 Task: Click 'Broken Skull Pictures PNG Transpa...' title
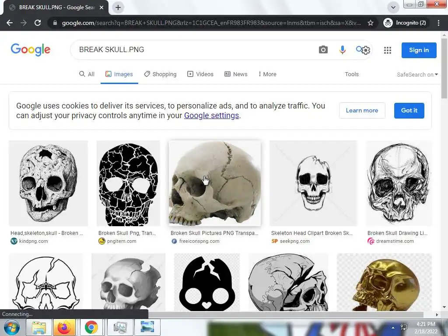click(214, 233)
